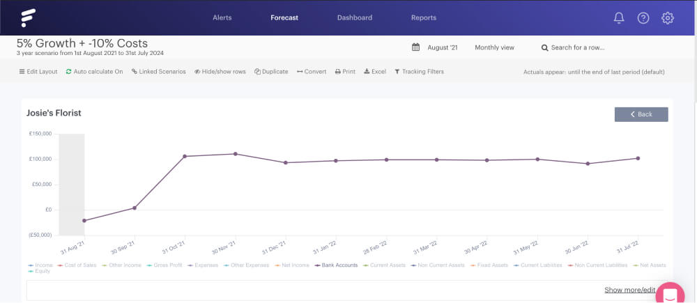Open the notifications bell
The height and width of the screenshot is (303, 697).
pos(619,18)
